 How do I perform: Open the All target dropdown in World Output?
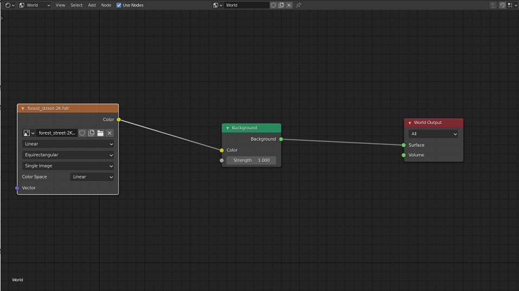click(433, 134)
